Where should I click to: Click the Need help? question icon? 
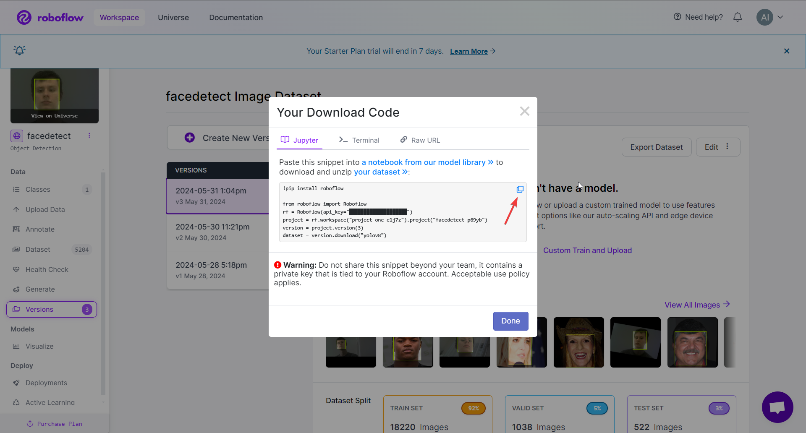tap(677, 17)
